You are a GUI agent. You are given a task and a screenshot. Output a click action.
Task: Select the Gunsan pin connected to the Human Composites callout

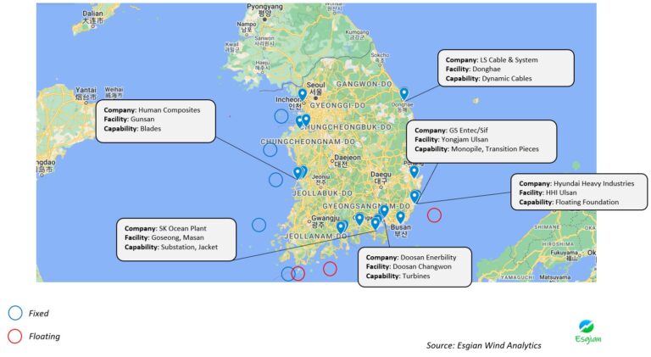(298, 173)
